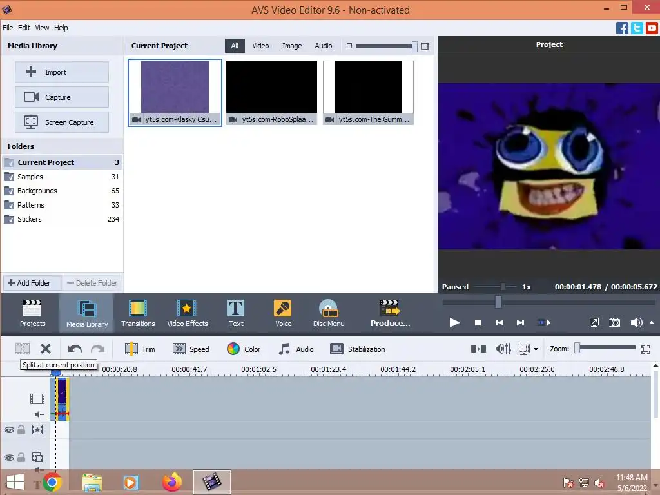Select the All media filter tab
The image size is (660, 495).
click(x=235, y=46)
